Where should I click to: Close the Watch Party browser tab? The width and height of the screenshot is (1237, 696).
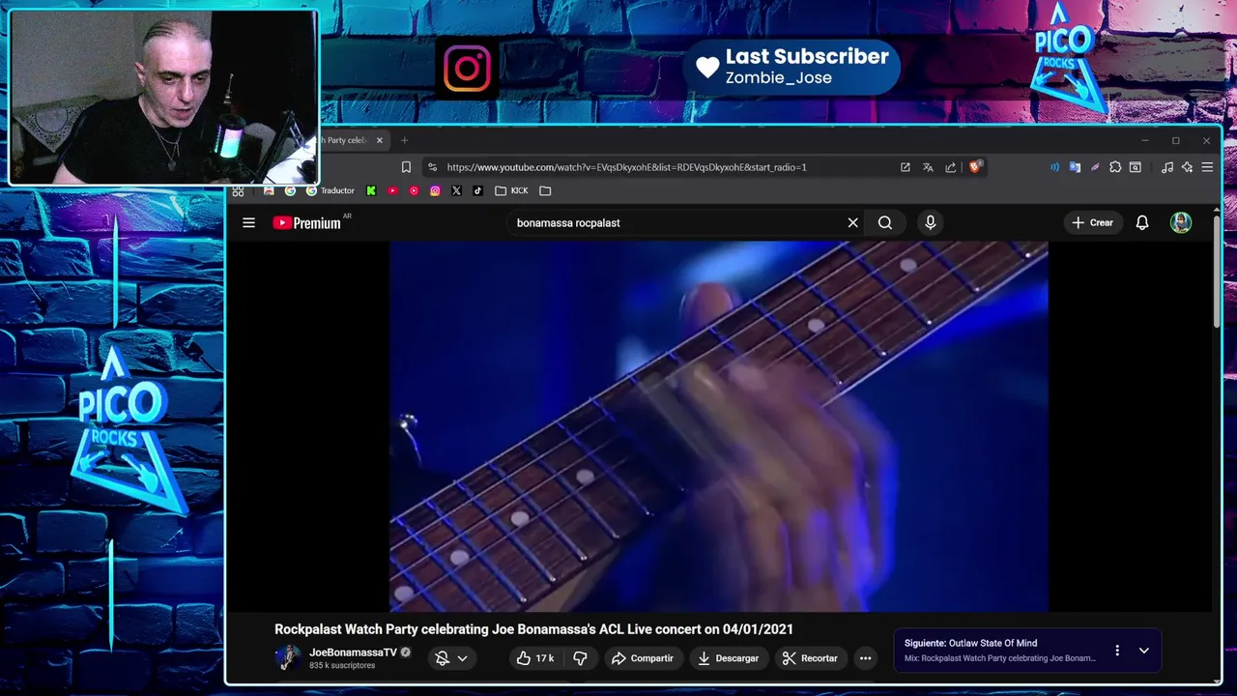click(379, 140)
